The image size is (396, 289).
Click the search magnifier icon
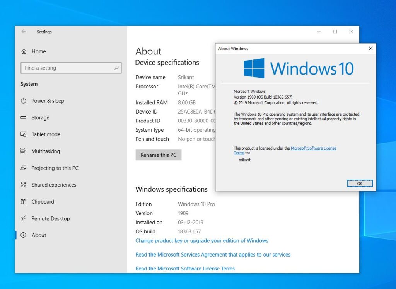click(x=116, y=68)
